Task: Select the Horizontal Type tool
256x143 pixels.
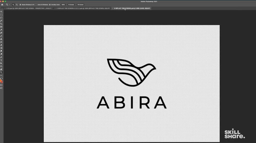Action: coord(1,60)
